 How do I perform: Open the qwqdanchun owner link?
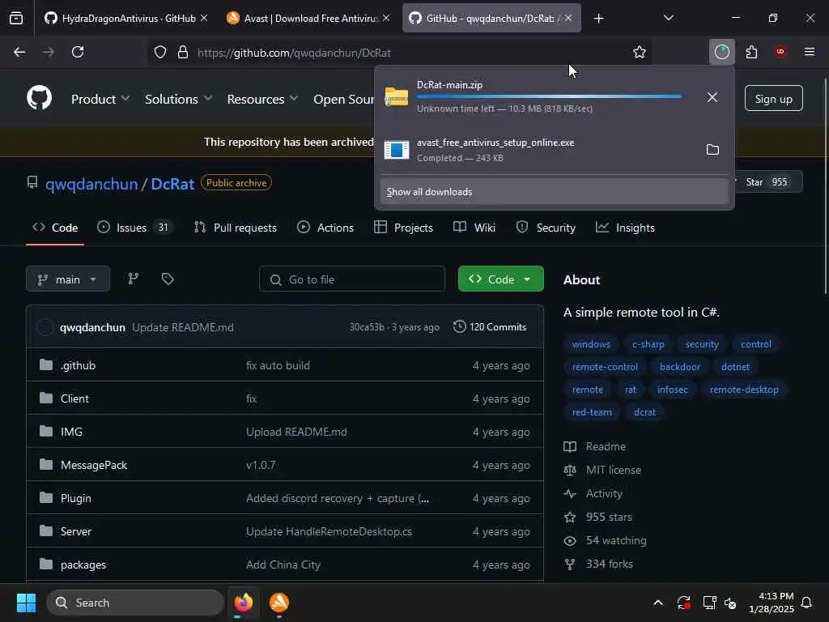coord(91,184)
